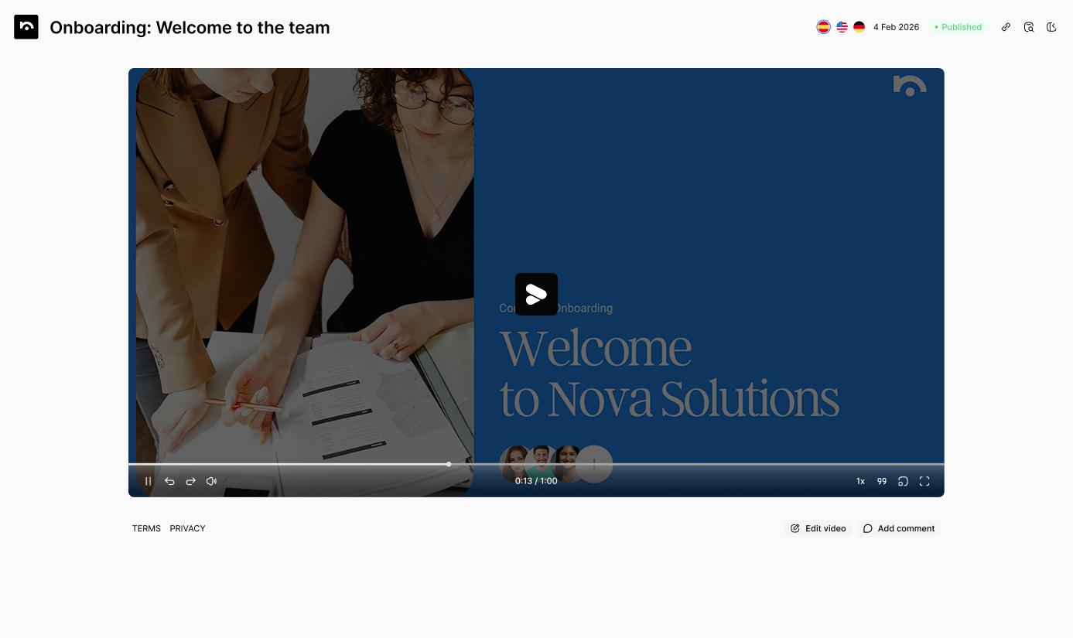Click the video progress bar handle
The image size is (1073, 638).
coord(449,464)
